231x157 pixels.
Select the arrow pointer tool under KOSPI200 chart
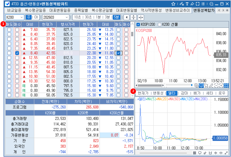[x=206, y=85]
